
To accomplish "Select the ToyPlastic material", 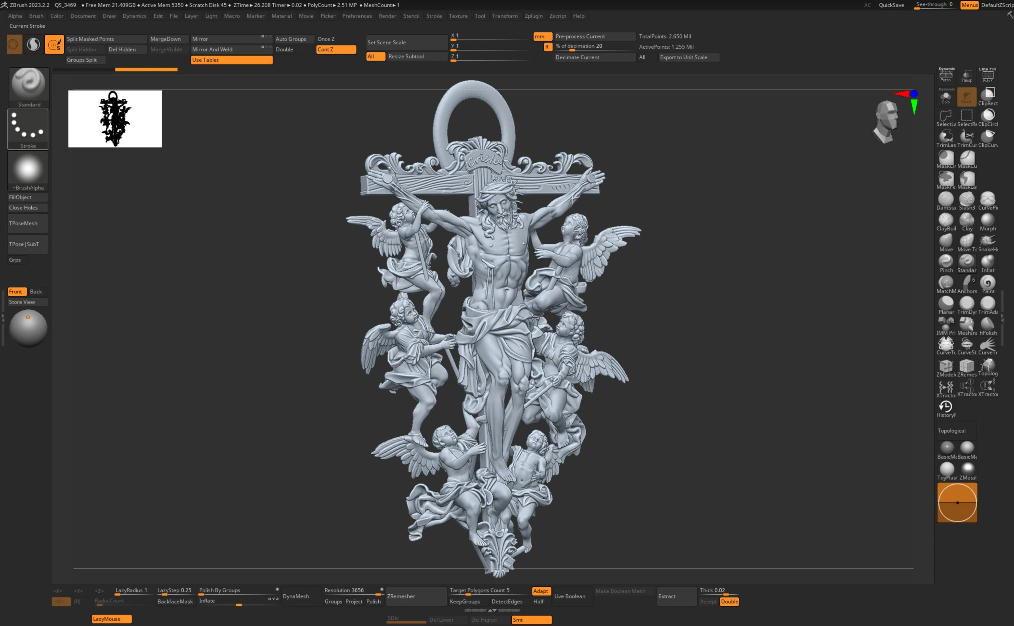I will tap(946, 471).
